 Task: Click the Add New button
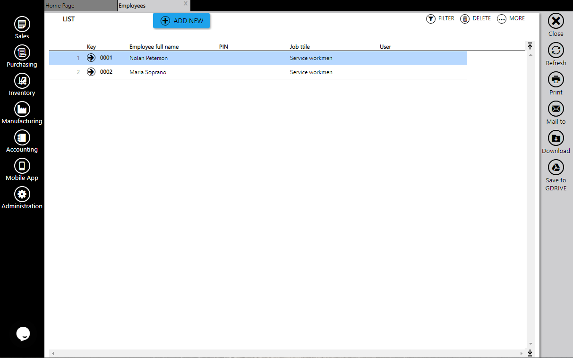coord(181,21)
